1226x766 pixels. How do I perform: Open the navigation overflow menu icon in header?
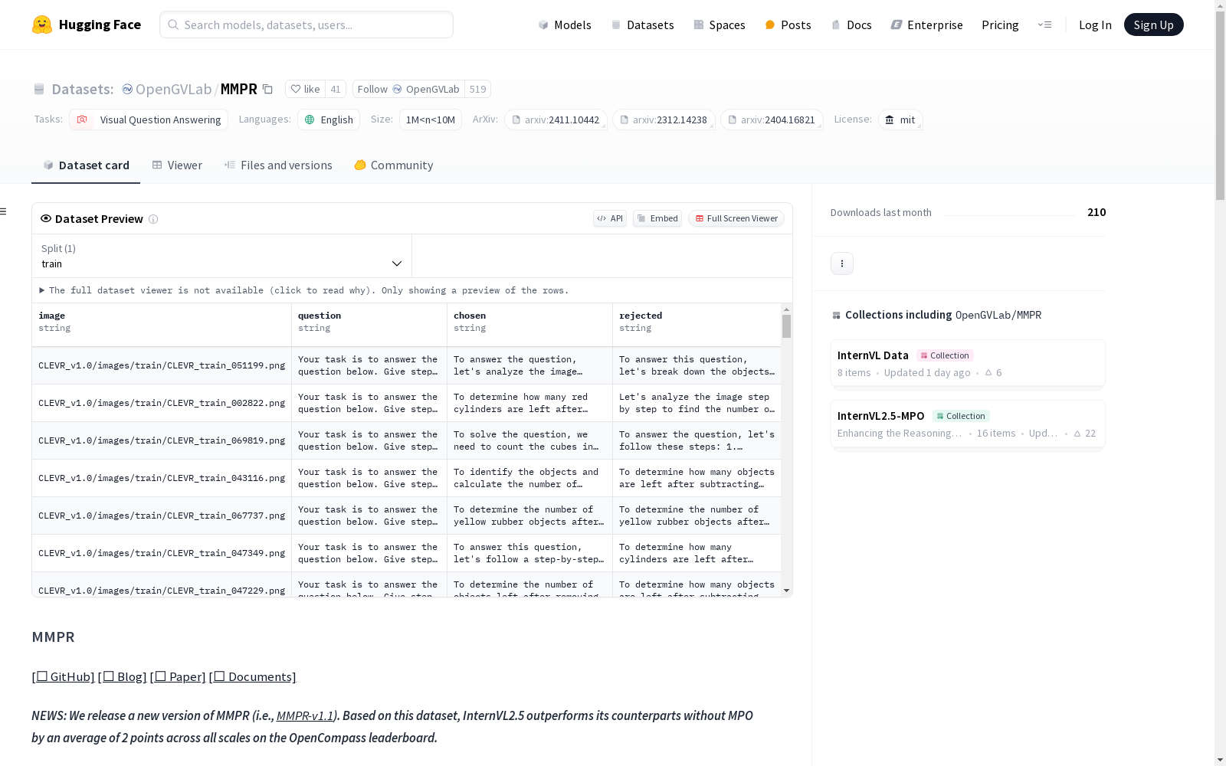coord(1044,25)
